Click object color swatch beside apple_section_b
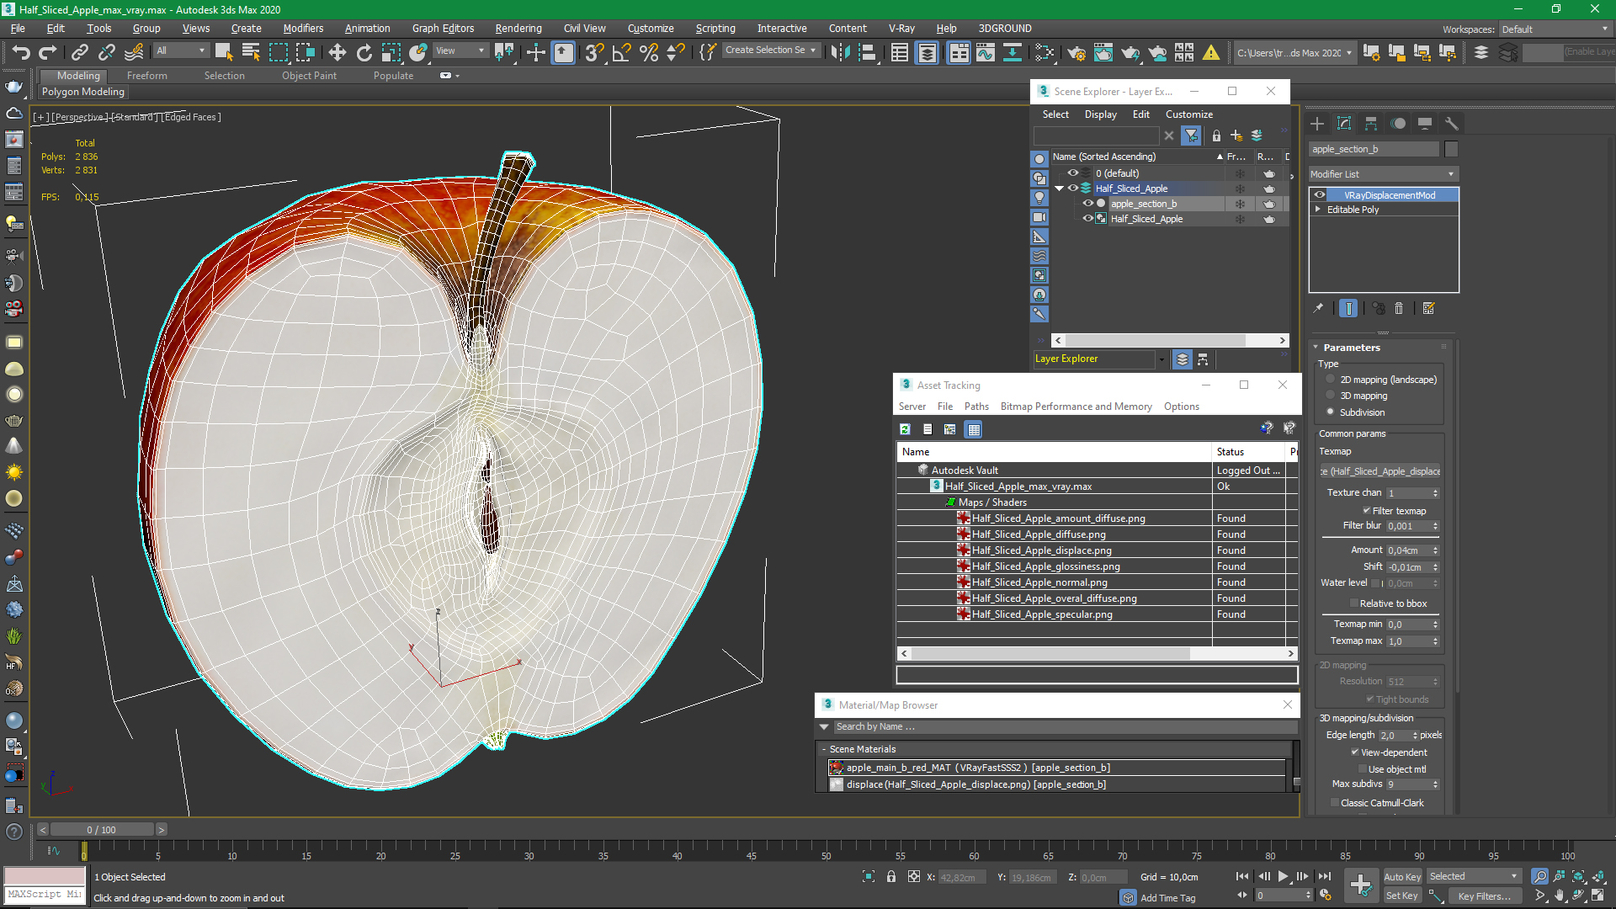 click(x=1450, y=149)
